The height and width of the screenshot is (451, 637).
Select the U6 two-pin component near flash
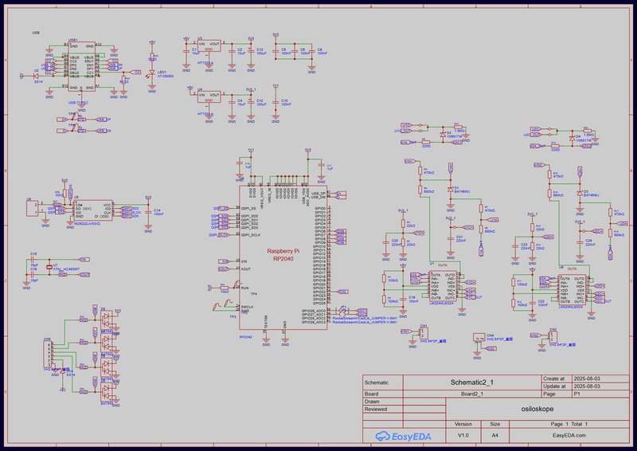33,208
